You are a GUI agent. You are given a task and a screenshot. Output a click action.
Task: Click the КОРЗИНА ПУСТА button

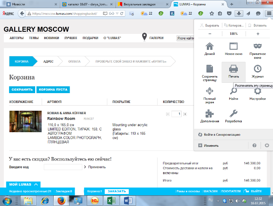(53, 90)
